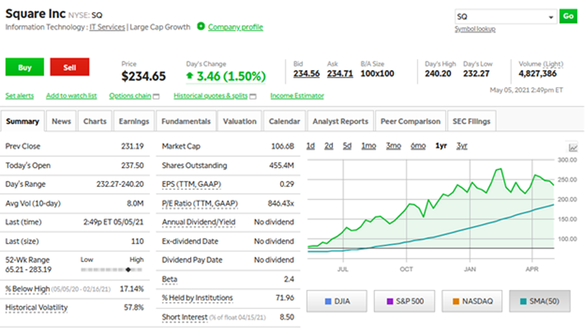The width and height of the screenshot is (585, 334).
Task: Click the Volume (Light) label
Action: pos(541,64)
